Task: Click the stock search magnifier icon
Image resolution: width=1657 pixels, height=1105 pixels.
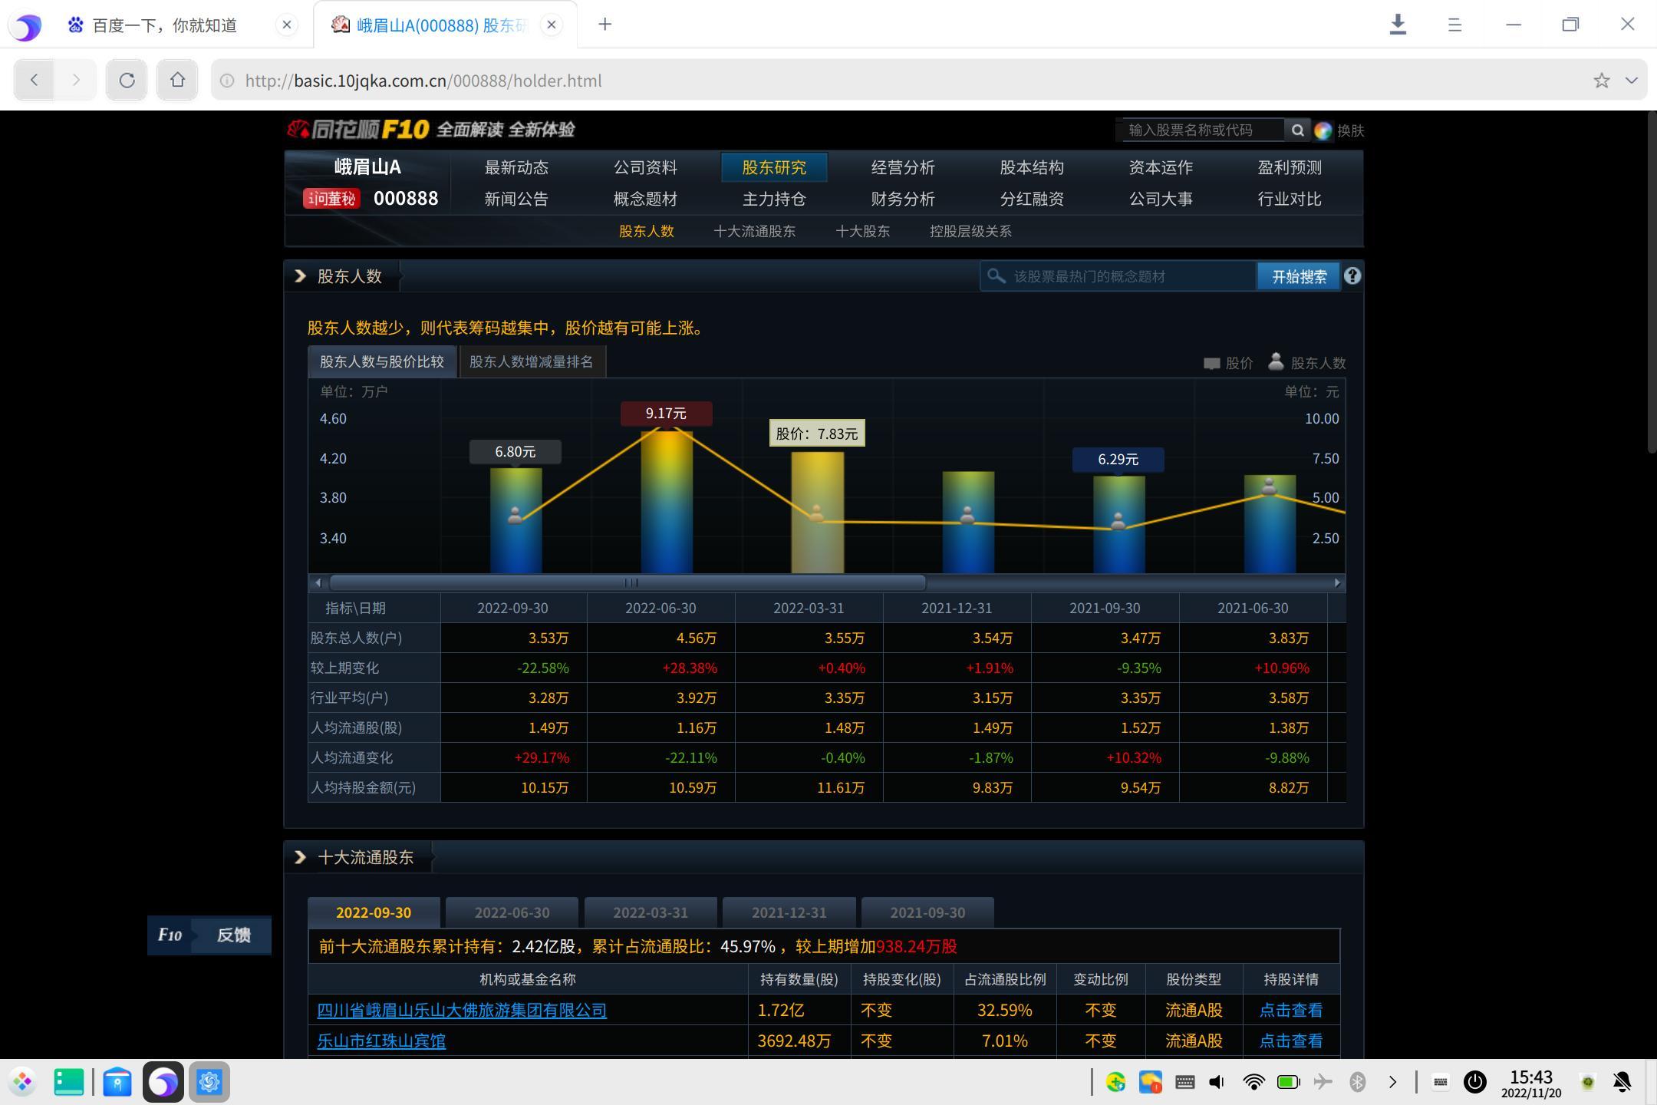Action: (1297, 130)
